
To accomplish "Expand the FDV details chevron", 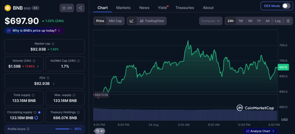I will point(54,84).
